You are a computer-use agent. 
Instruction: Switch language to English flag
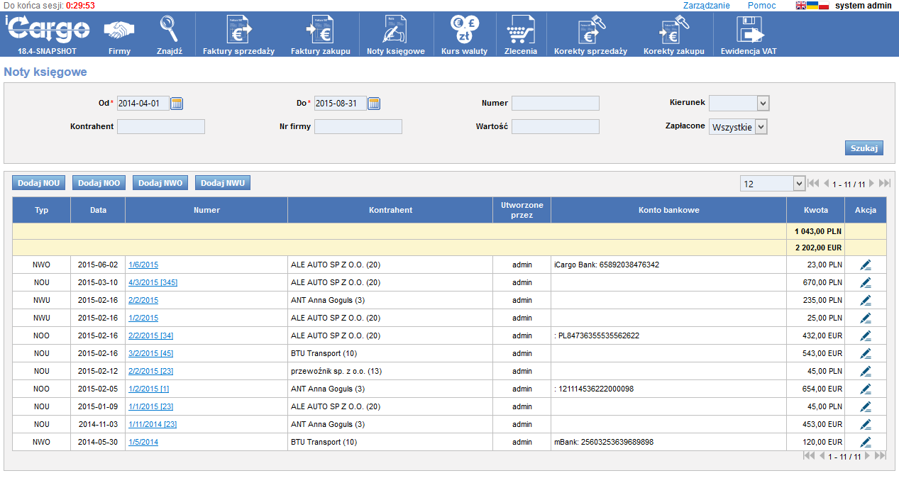801,6
